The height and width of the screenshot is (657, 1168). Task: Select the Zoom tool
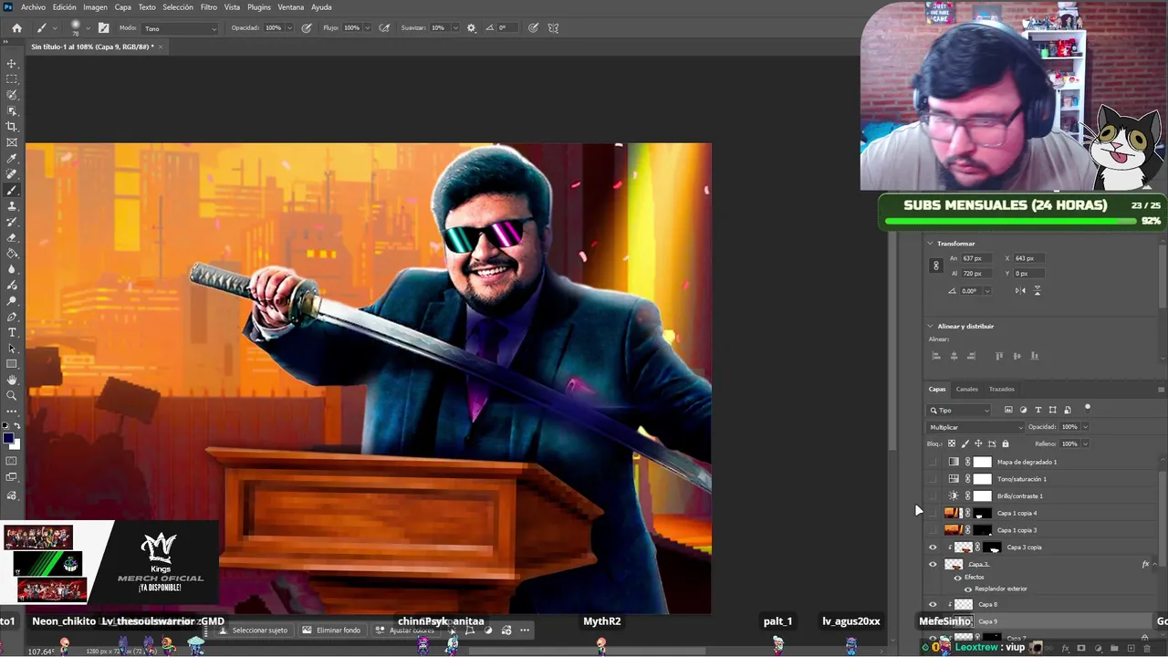pos(12,395)
